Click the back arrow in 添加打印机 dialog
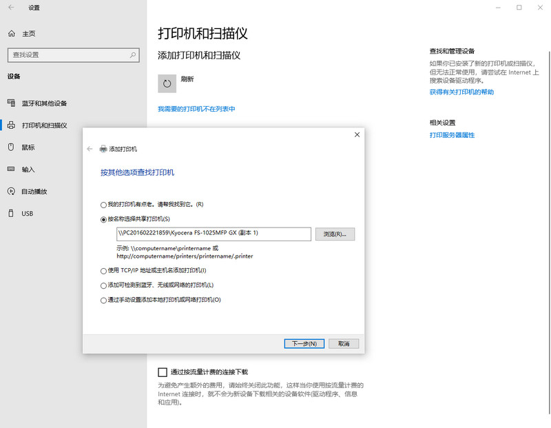The width and height of the screenshot is (551, 428). tap(90, 148)
